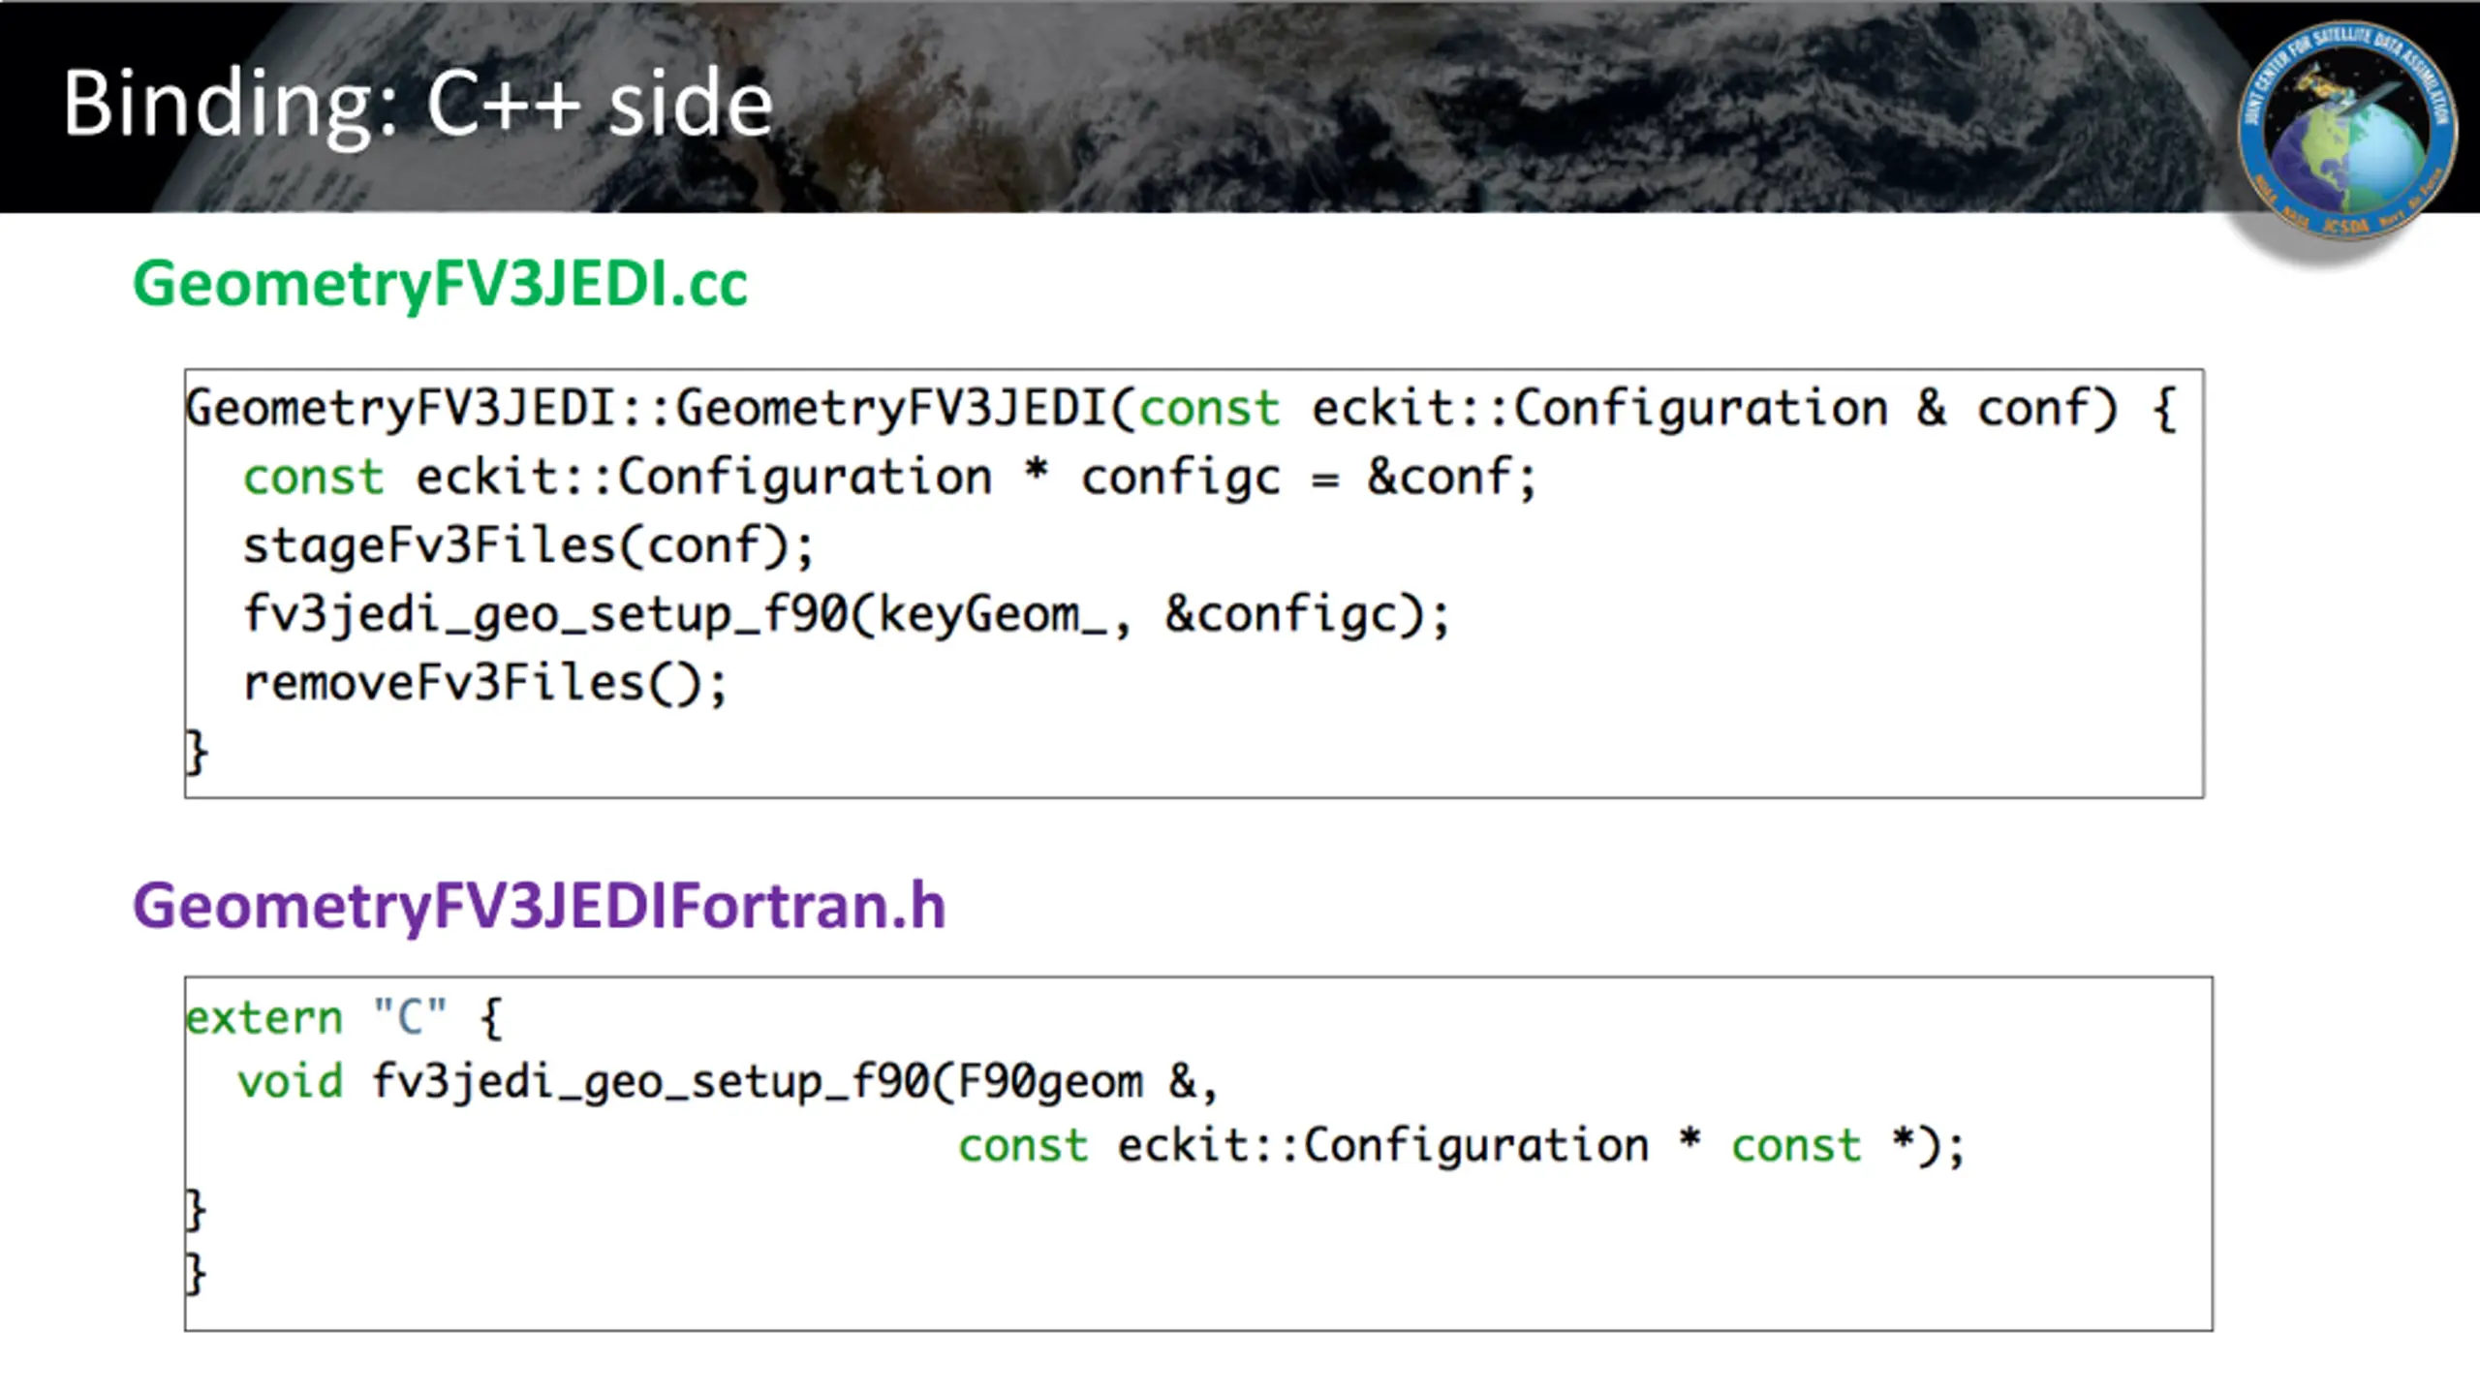2480x1395 pixels.
Task: Click the green 'const' keyword in constructor arguments
Action: click(1209, 409)
